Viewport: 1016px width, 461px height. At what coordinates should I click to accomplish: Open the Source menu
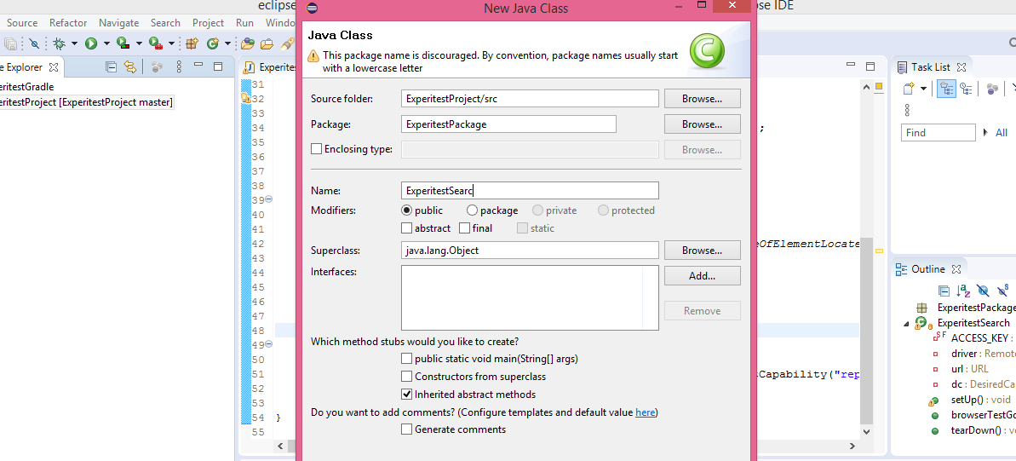22,23
